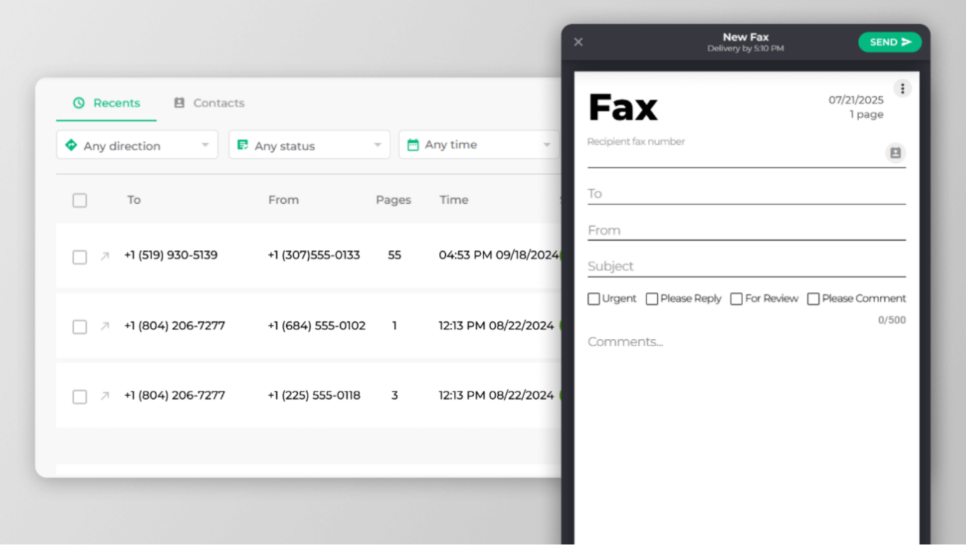This screenshot has width=966, height=545.
Task: Select all faxes with the header checkbox
Action: pyautogui.click(x=80, y=200)
